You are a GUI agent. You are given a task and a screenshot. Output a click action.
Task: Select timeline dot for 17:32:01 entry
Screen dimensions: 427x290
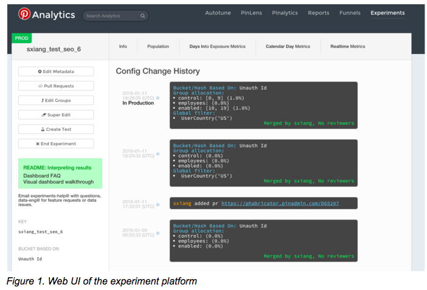click(x=158, y=205)
